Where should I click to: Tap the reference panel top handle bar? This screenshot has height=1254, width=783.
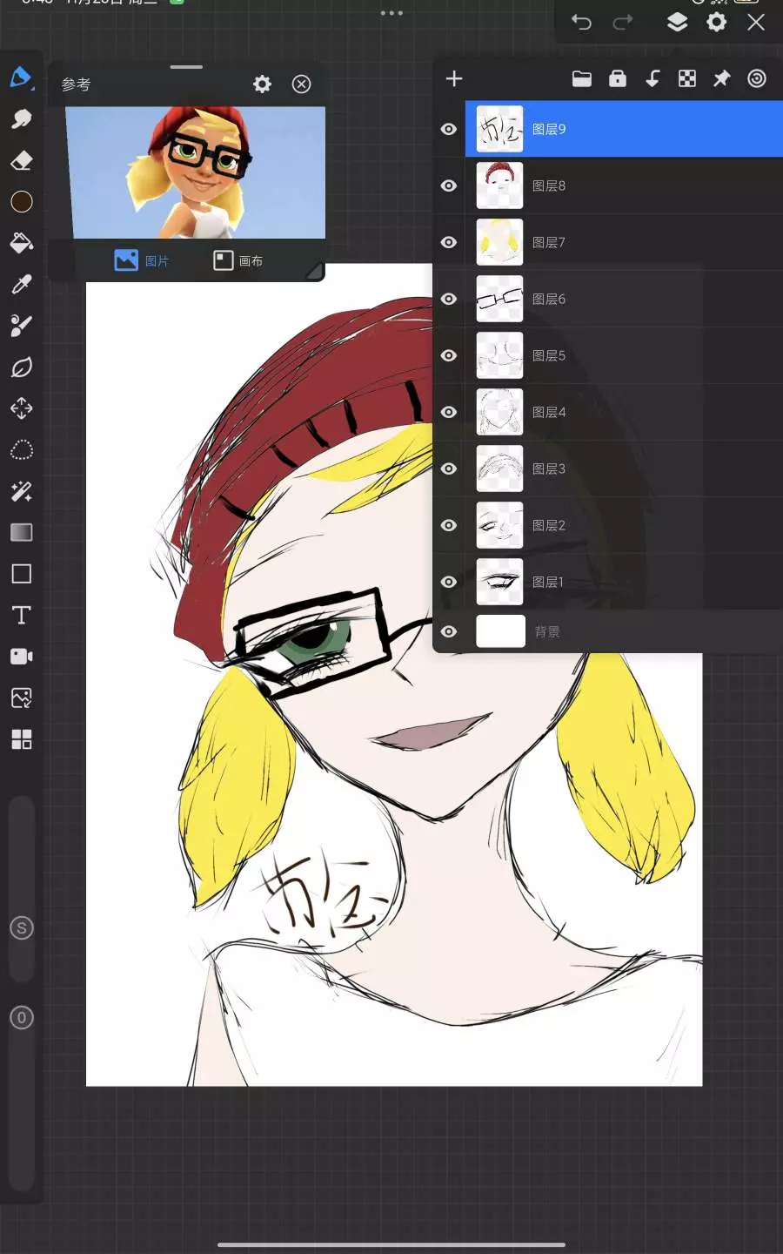[186, 67]
